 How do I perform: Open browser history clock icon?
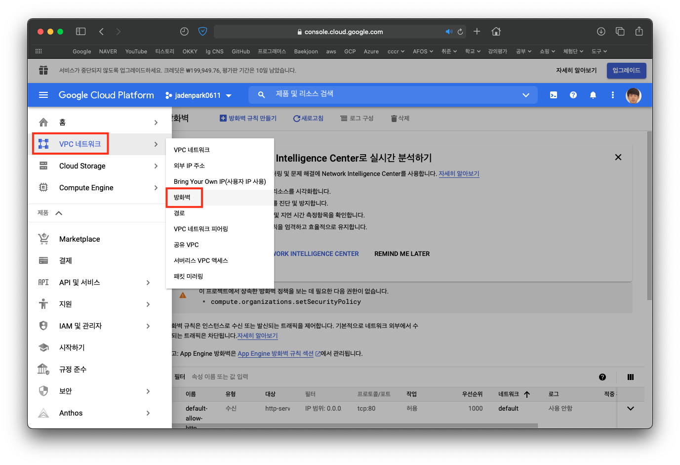click(184, 32)
